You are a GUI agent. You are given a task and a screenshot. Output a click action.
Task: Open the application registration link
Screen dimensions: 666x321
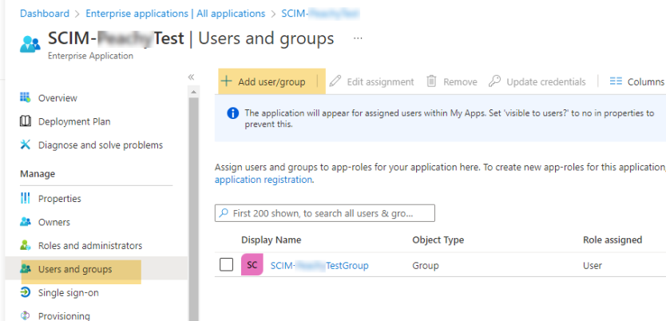click(x=264, y=180)
